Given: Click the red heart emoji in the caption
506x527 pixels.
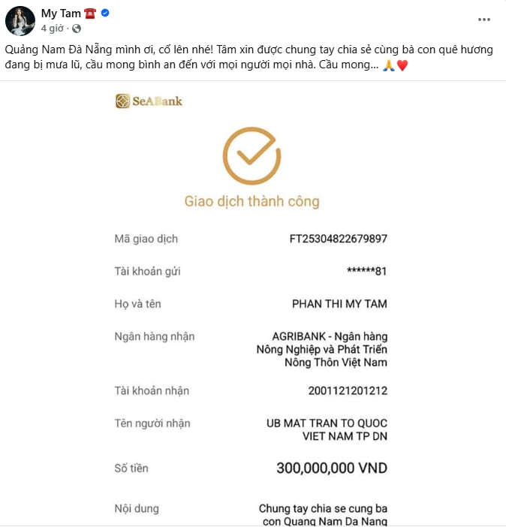Looking at the screenshot, I should (x=402, y=65).
